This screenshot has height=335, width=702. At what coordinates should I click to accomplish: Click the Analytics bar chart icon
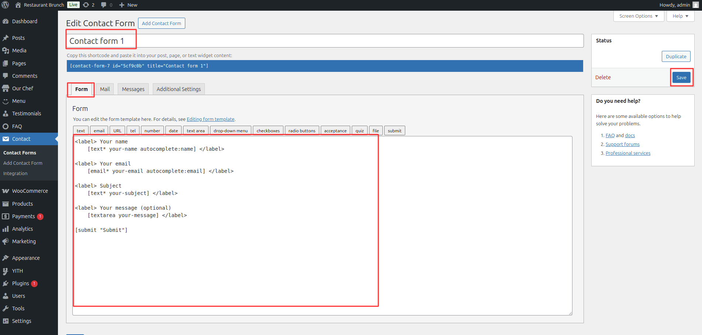tap(6, 229)
